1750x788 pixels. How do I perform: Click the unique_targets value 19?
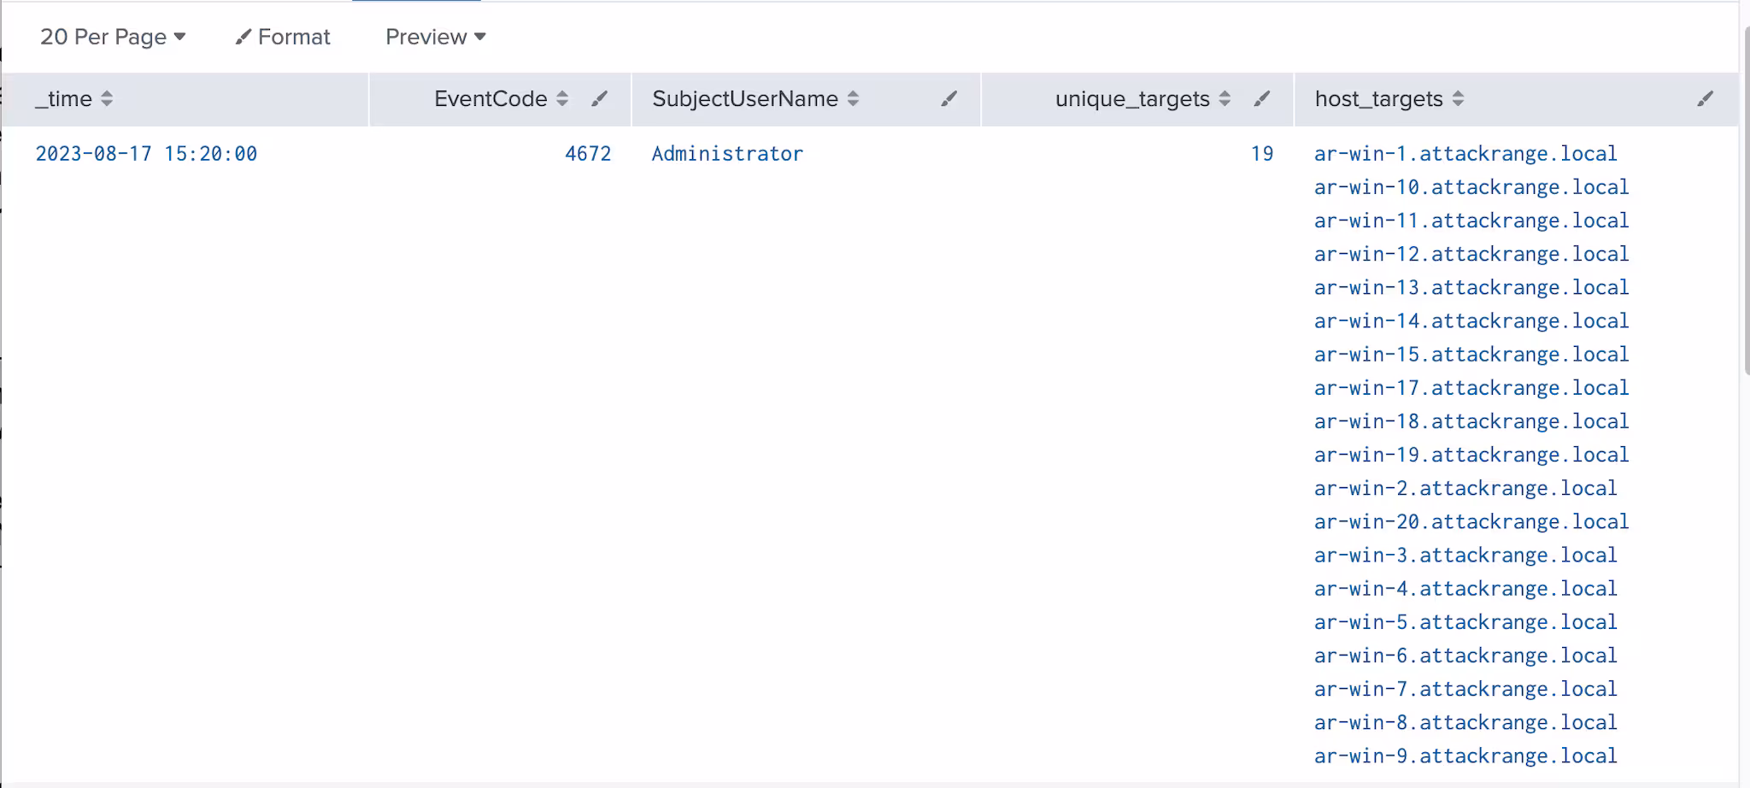(x=1261, y=154)
